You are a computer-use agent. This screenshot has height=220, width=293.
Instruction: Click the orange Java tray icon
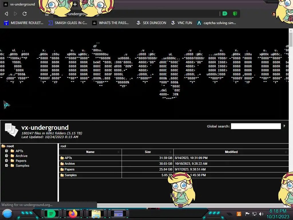(x=239, y=214)
